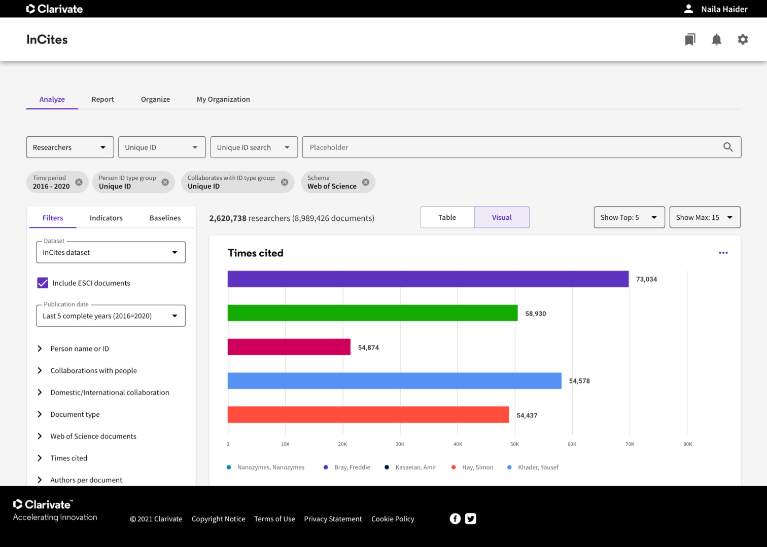Select the Visual view toggle
The height and width of the screenshot is (547, 767).
[502, 217]
